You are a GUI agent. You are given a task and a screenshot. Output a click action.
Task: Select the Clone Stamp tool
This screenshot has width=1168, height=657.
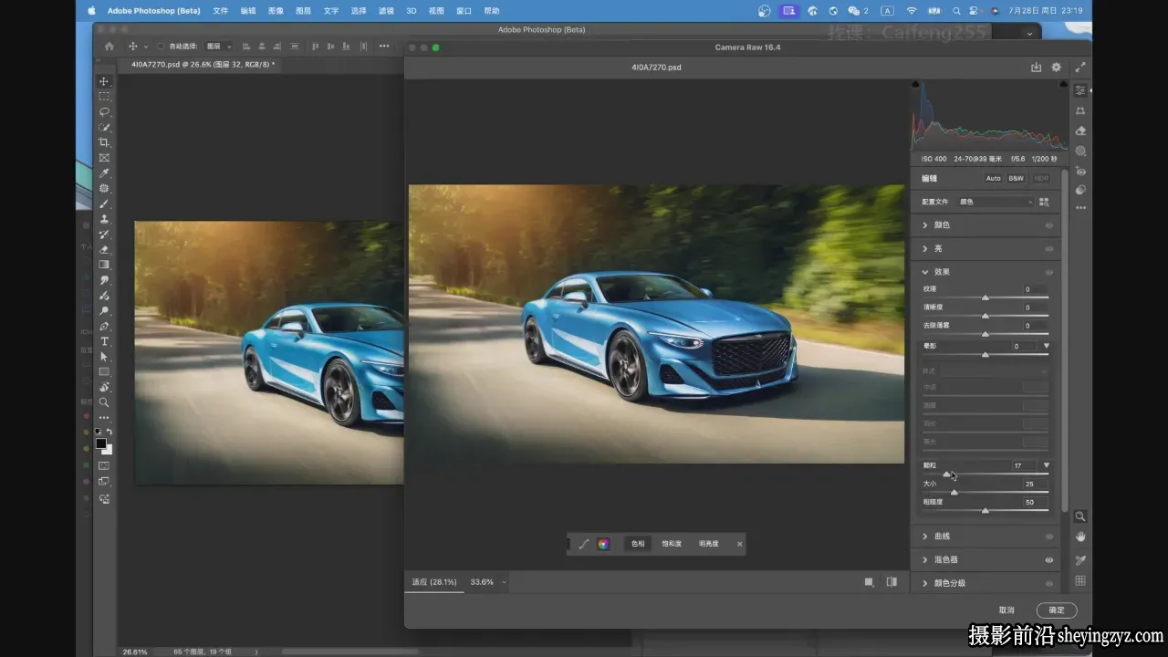104,219
